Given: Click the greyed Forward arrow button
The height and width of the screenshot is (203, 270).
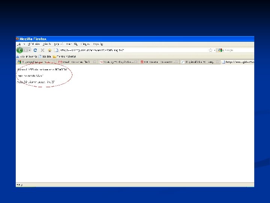Looking at the screenshot, I should coord(26,50).
